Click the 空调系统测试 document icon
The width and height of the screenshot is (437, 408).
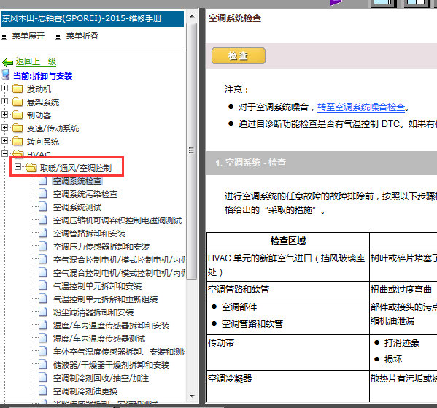point(42,207)
